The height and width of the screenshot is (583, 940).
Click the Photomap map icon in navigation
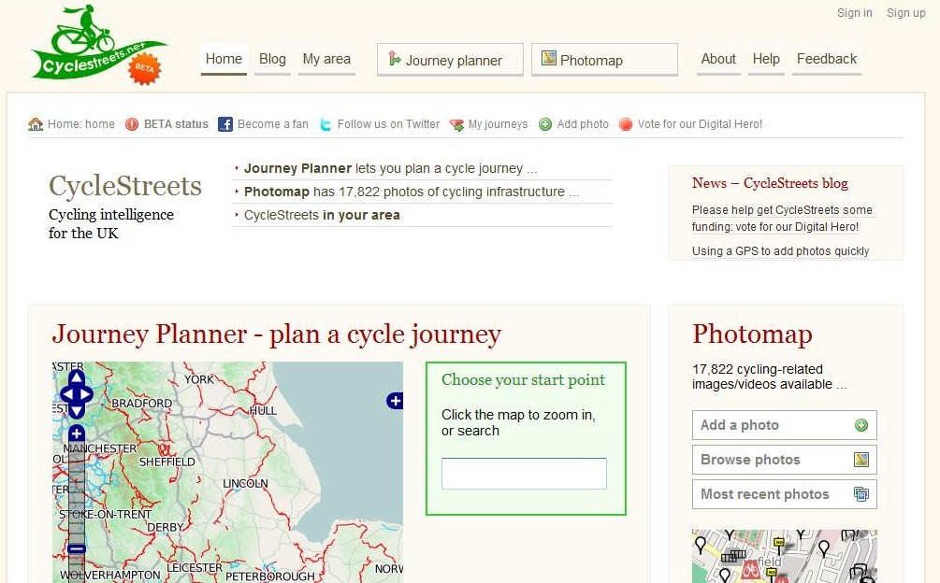pos(548,58)
